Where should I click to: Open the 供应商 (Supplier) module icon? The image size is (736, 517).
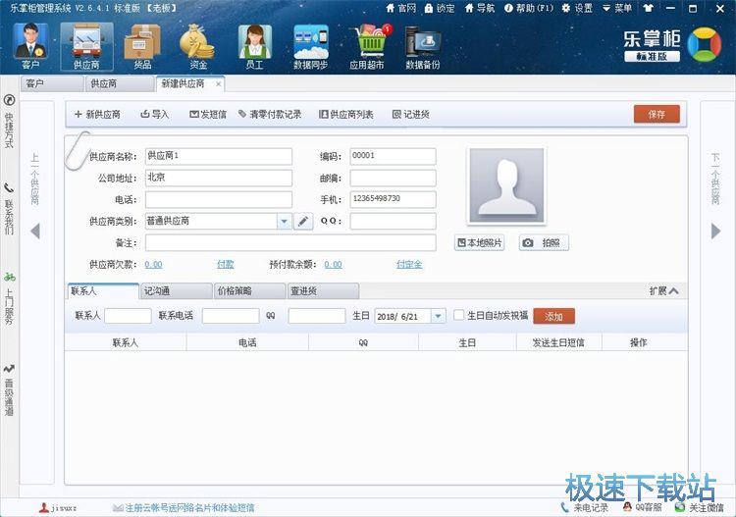[86, 46]
